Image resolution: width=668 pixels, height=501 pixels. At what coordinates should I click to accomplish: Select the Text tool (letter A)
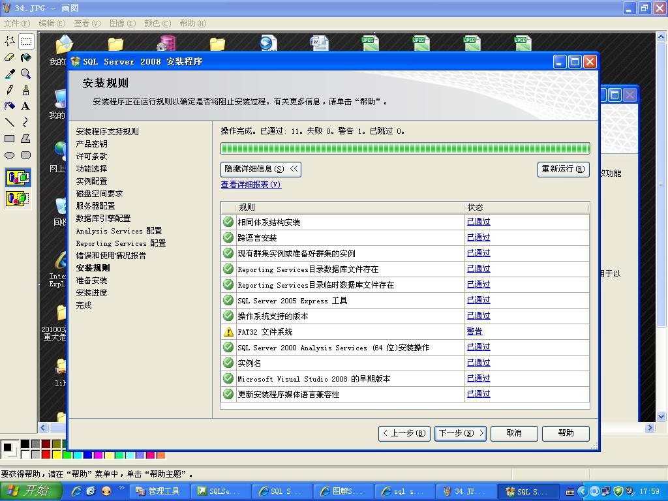[26, 106]
